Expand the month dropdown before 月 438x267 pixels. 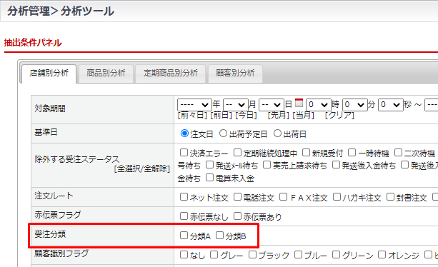point(236,105)
